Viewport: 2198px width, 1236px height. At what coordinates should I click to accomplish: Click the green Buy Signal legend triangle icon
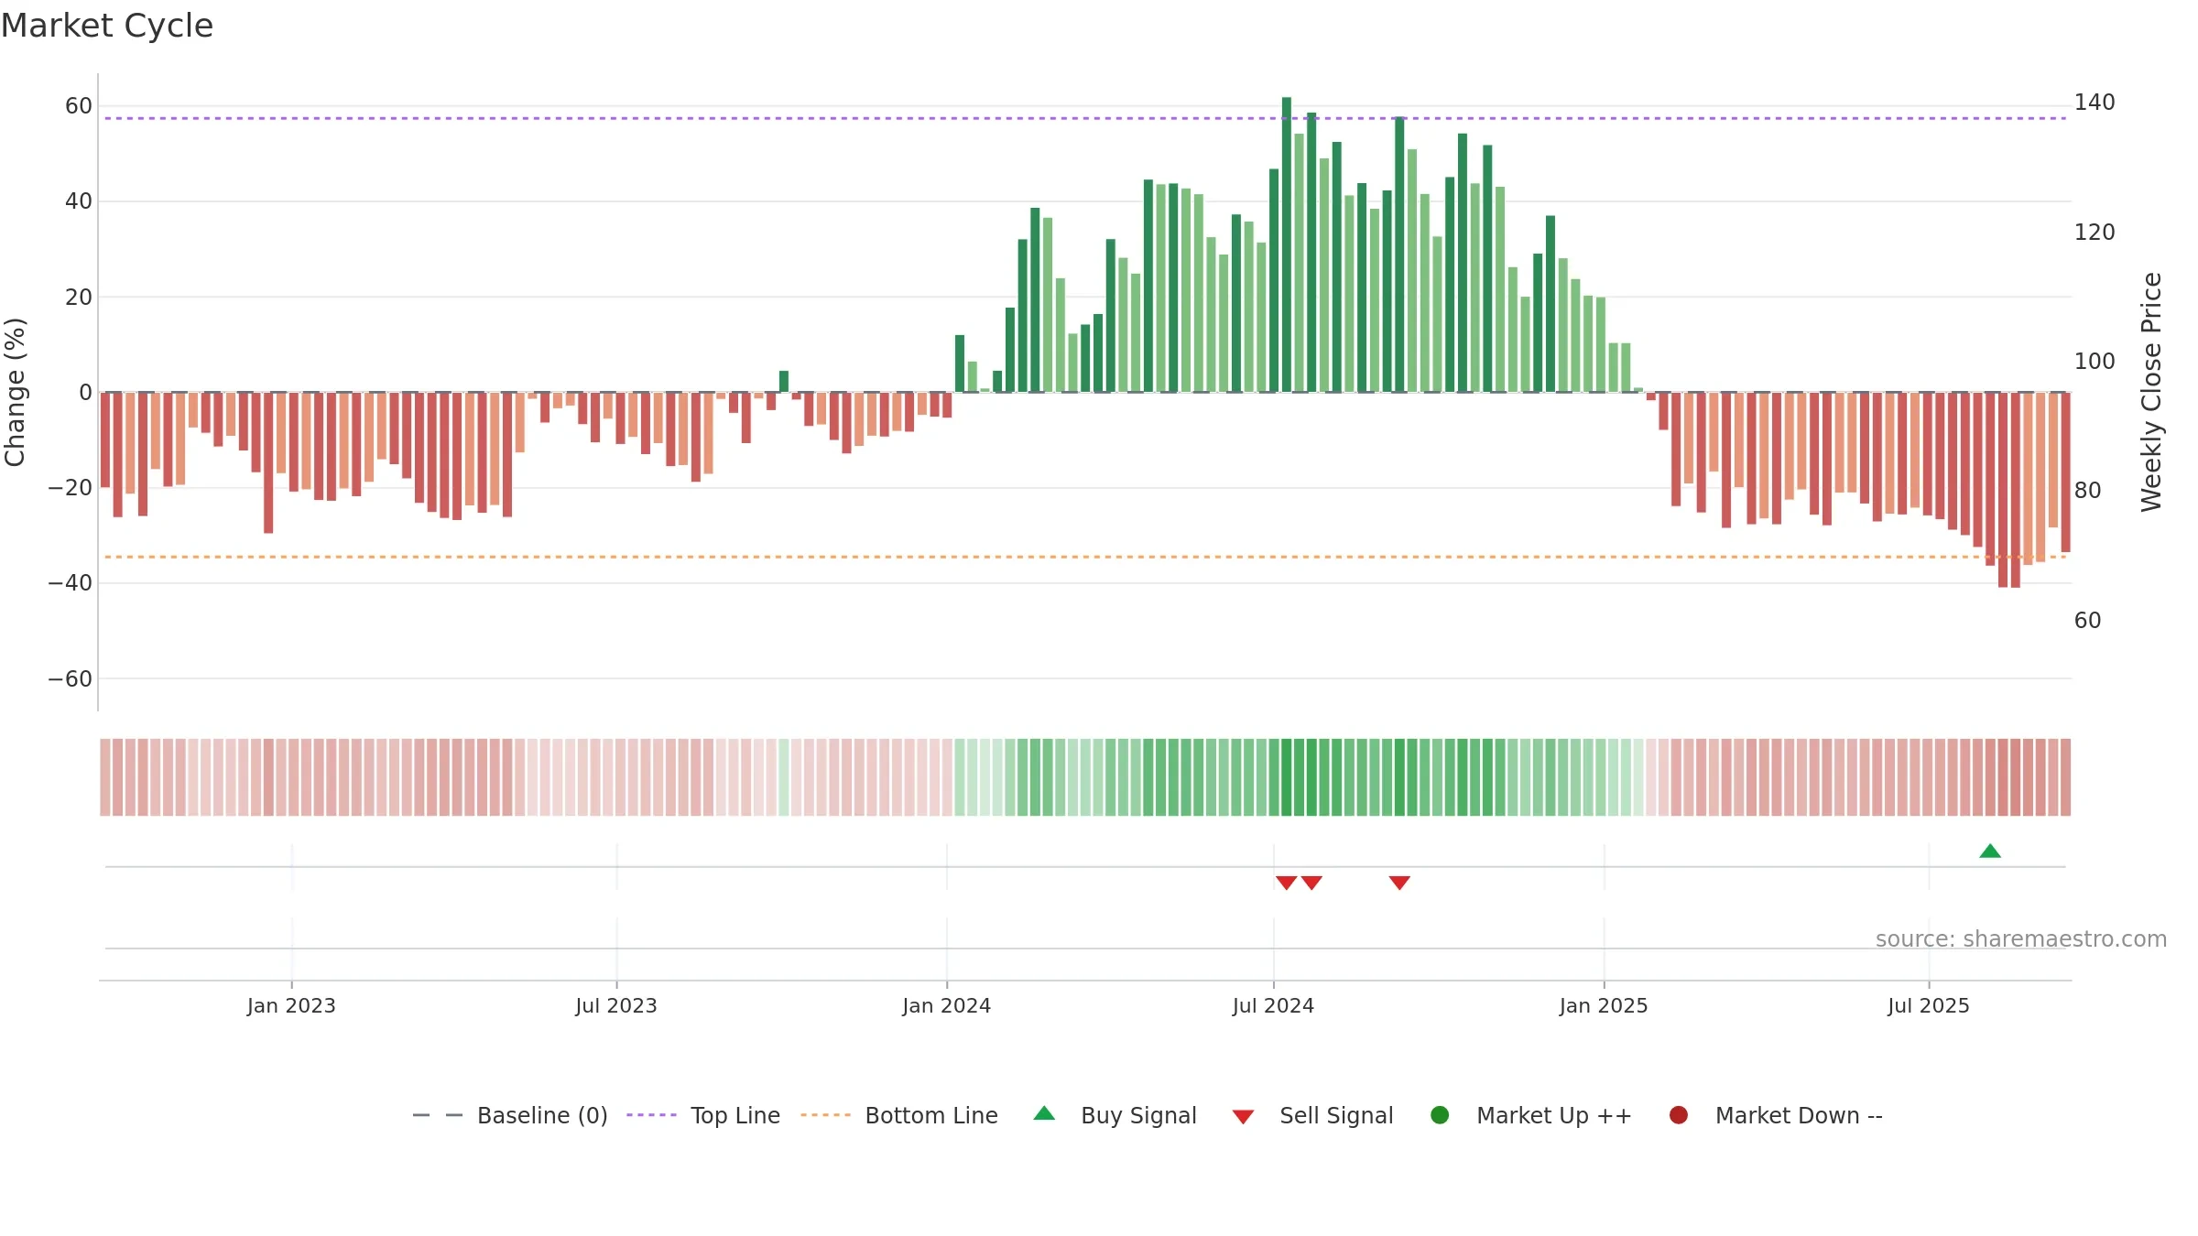1044,1113
